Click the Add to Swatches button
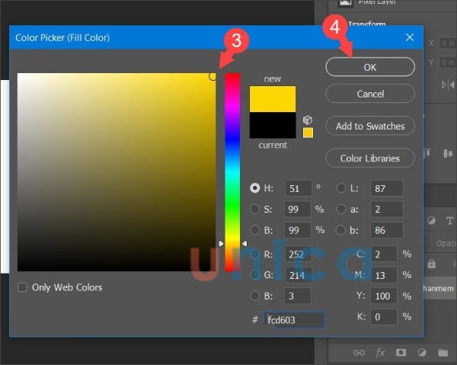 [370, 126]
